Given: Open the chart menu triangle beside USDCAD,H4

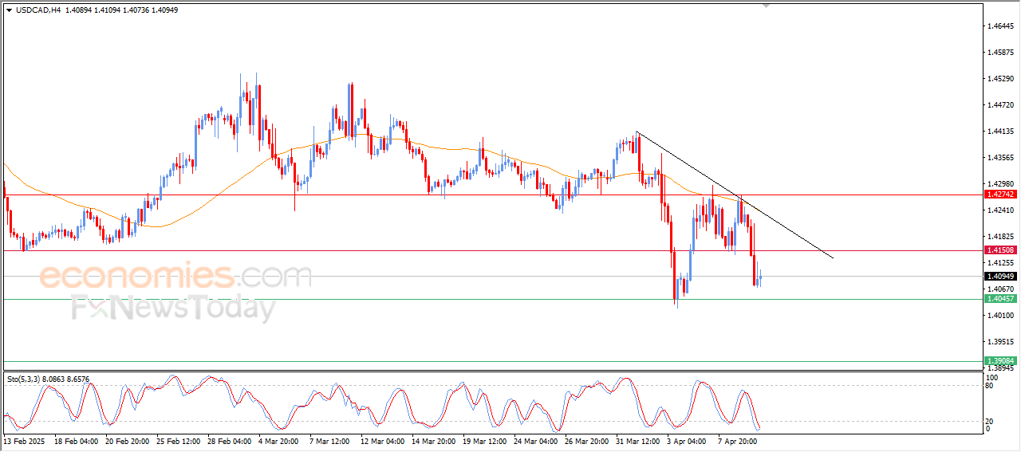Looking at the screenshot, I should click(9, 10).
